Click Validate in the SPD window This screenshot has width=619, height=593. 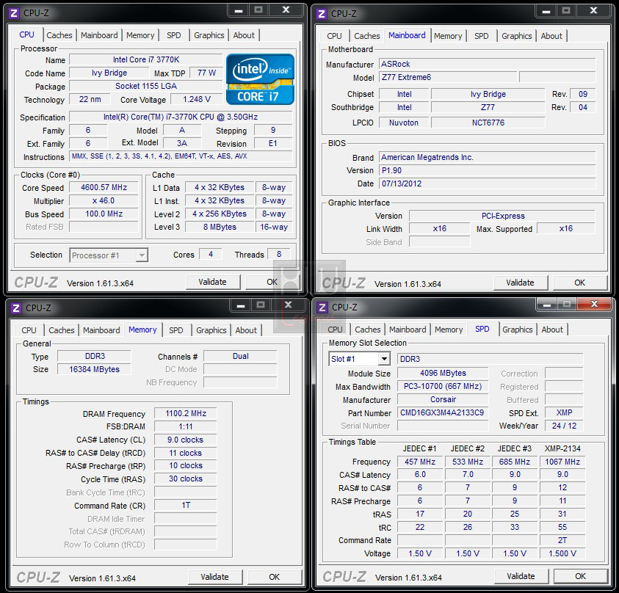coord(521,576)
